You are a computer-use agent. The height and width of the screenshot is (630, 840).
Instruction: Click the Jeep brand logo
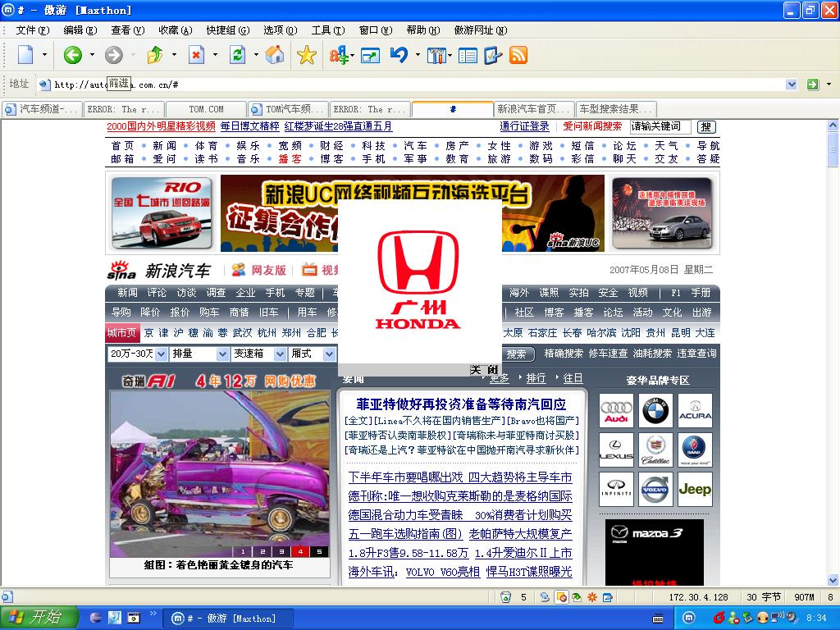tap(695, 489)
